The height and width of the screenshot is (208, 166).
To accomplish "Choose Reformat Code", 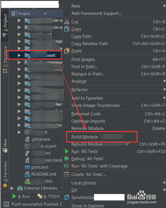I will click(x=114, y=114).
